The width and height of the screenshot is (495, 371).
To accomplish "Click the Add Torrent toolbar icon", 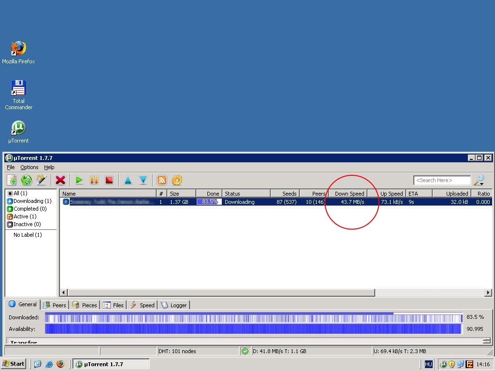I will pos(12,180).
